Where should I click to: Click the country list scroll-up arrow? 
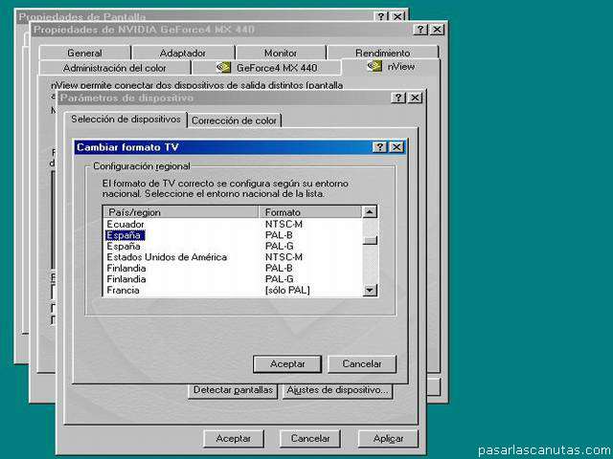(370, 211)
